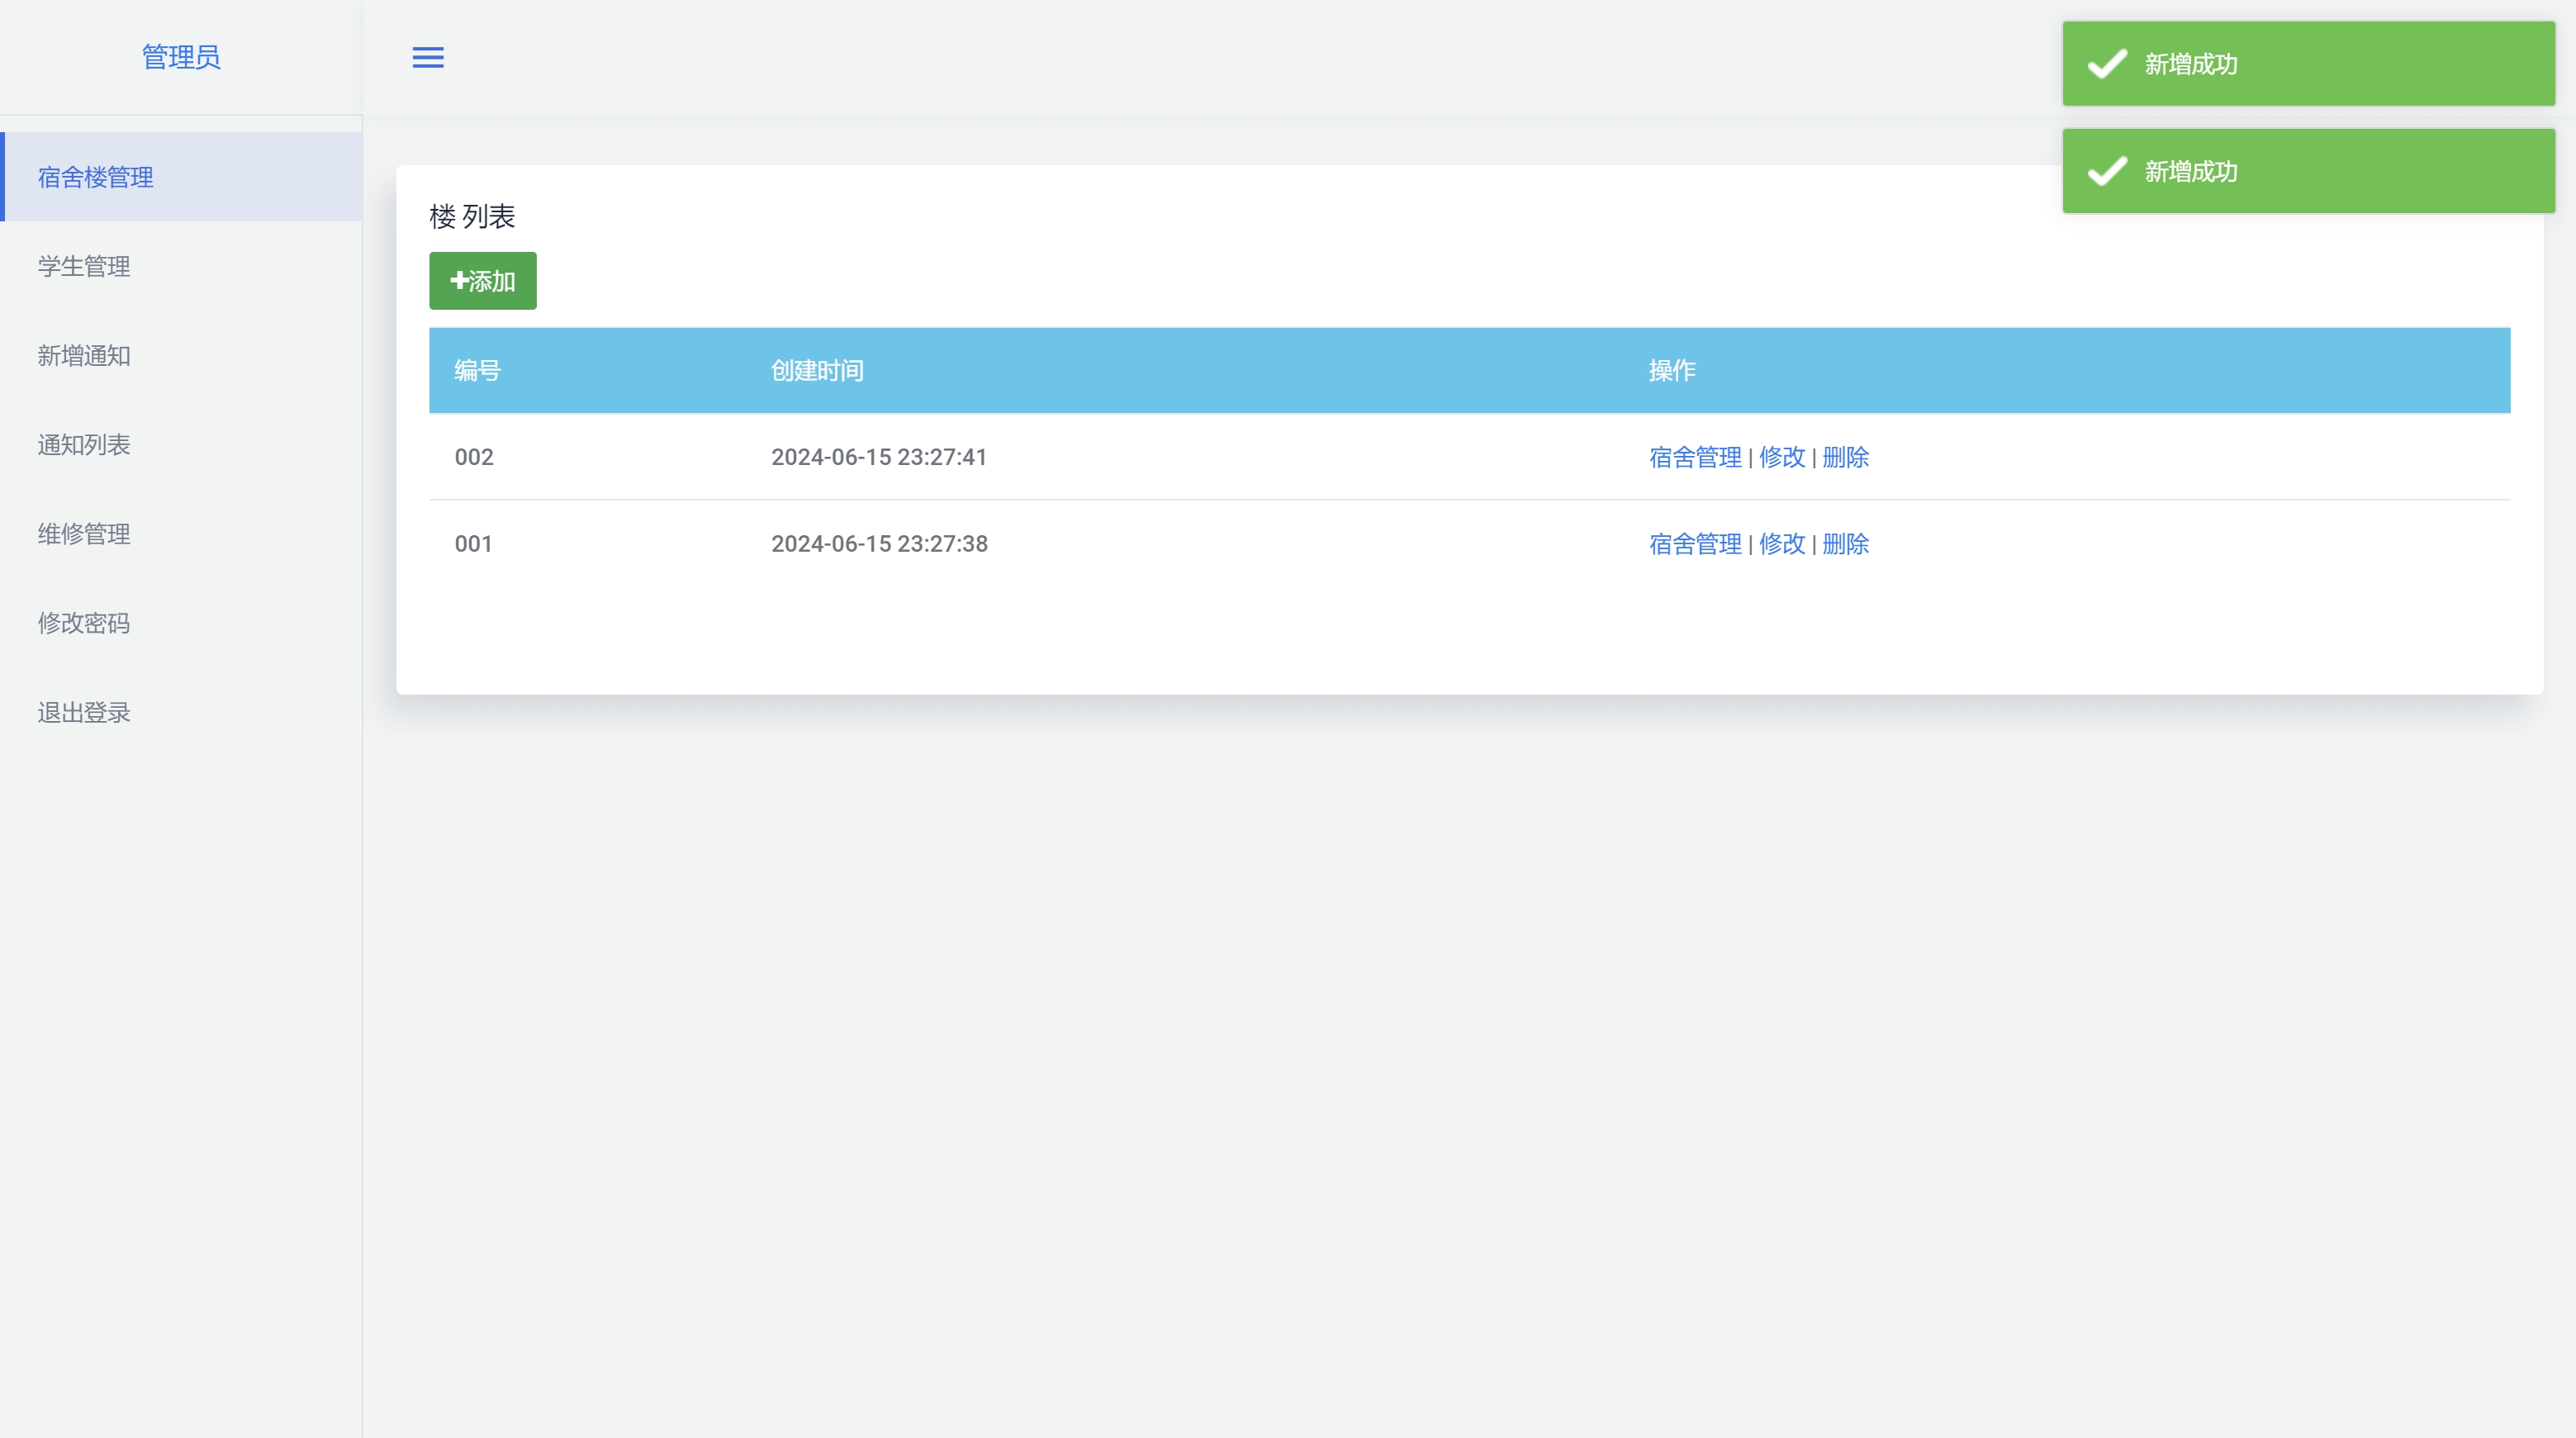Click the 管理员 title in the sidebar header

181,57
